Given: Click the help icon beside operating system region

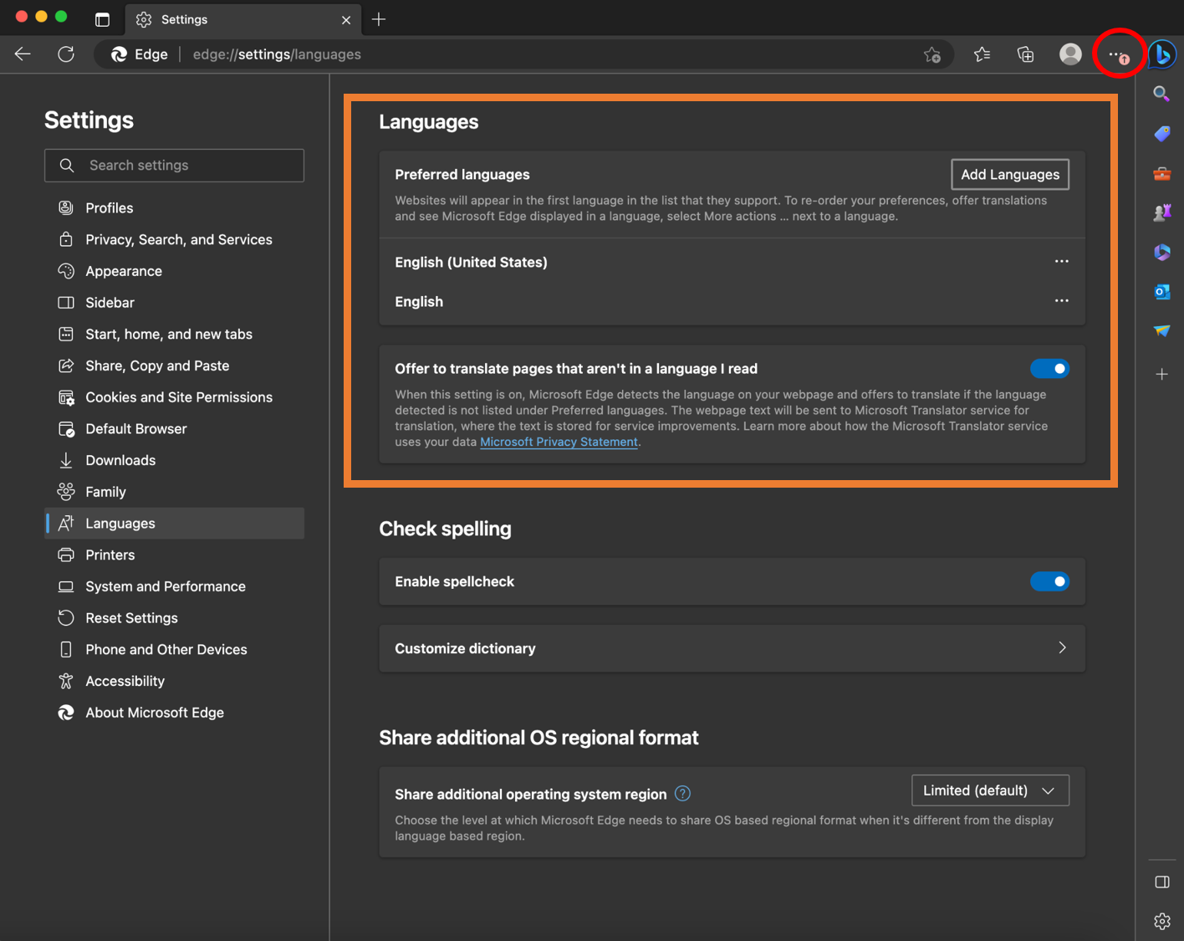Looking at the screenshot, I should 682,794.
